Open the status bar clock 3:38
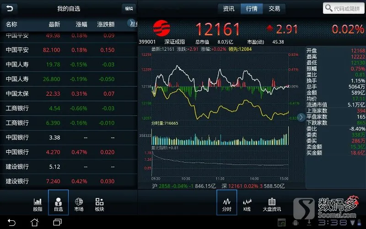Viewport: 366px width, 229px height. 333,222
